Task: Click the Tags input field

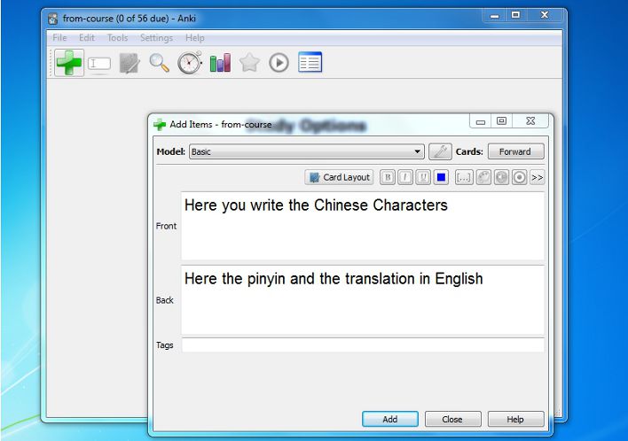Action: [x=363, y=344]
